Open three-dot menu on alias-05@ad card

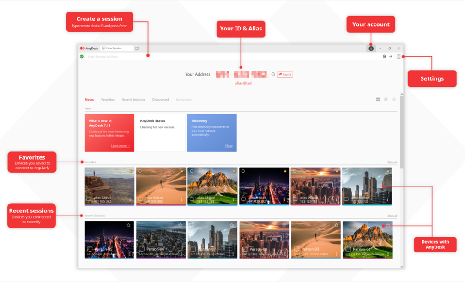coord(336,199)
